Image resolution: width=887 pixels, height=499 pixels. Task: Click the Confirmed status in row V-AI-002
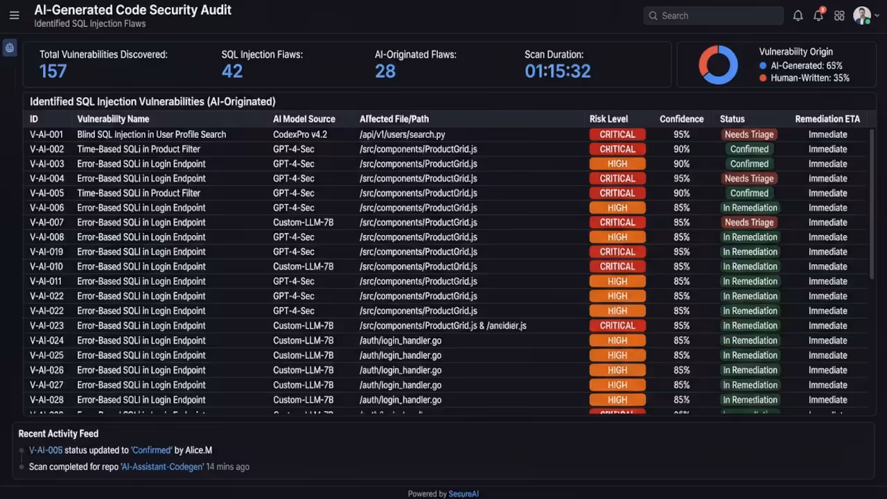point(749,149)
